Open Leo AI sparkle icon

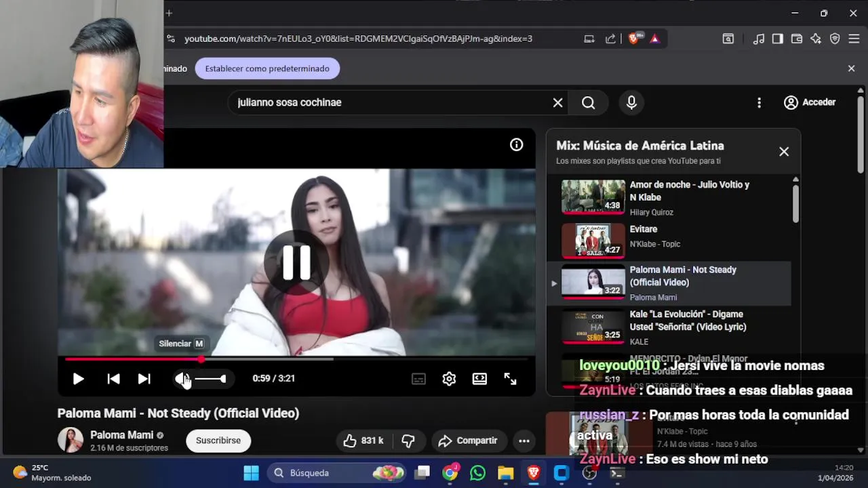(x=816, y=39)
